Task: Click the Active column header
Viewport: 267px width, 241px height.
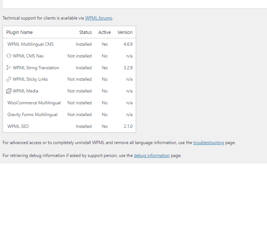Action: [105, 32]
